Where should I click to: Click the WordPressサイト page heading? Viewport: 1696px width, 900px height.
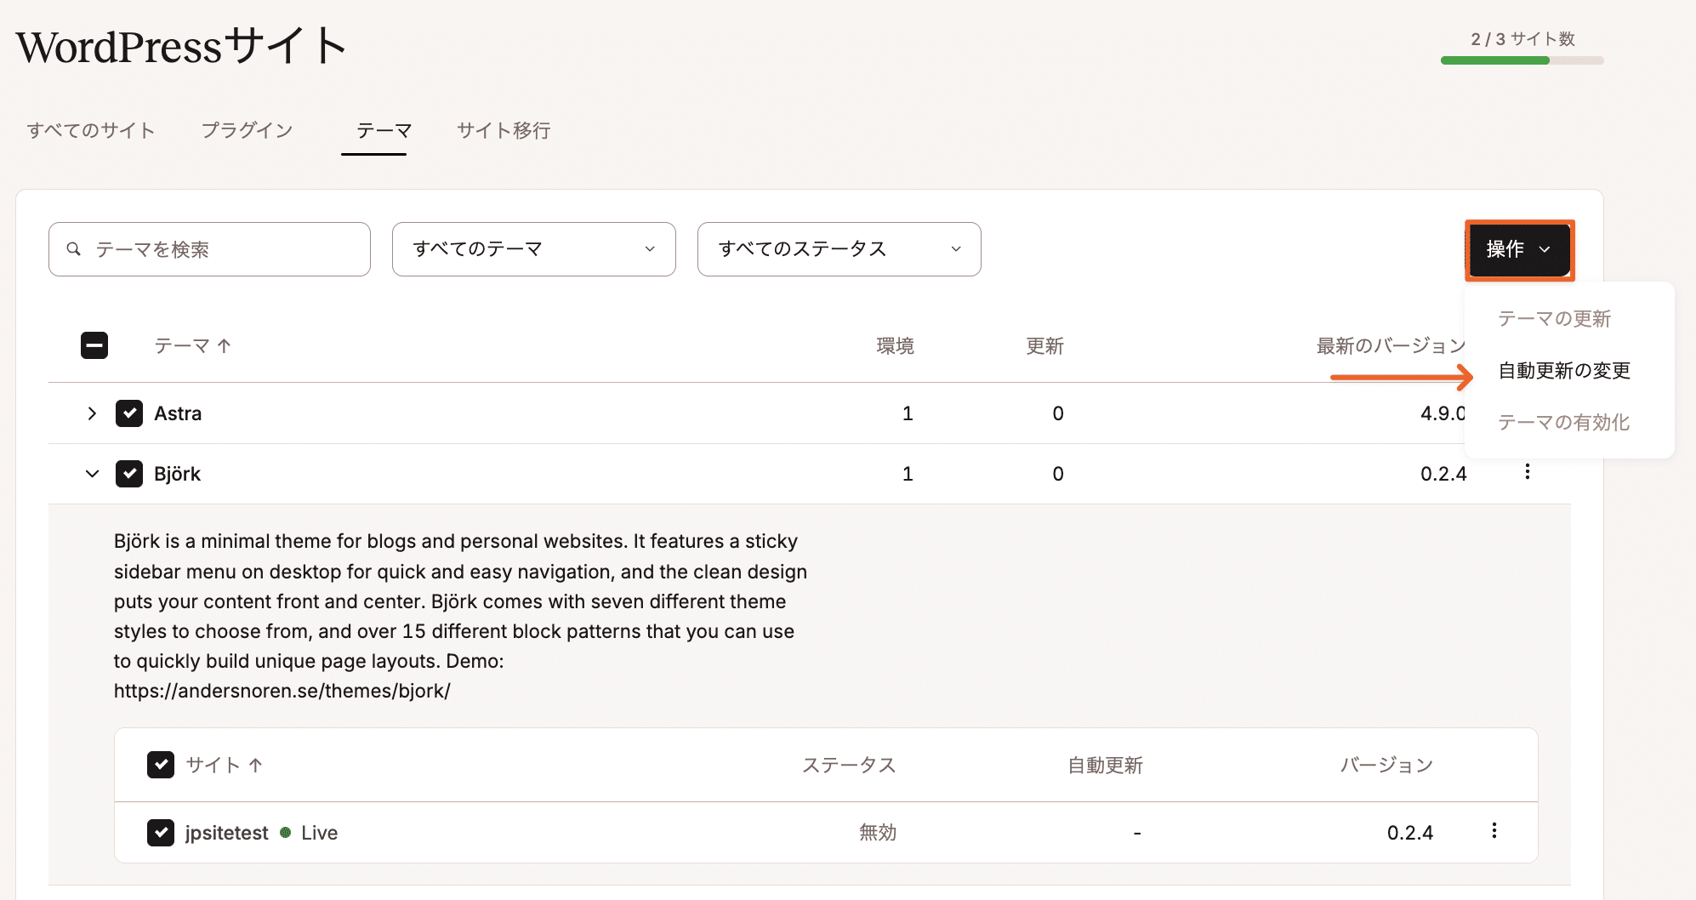[181, 46]
